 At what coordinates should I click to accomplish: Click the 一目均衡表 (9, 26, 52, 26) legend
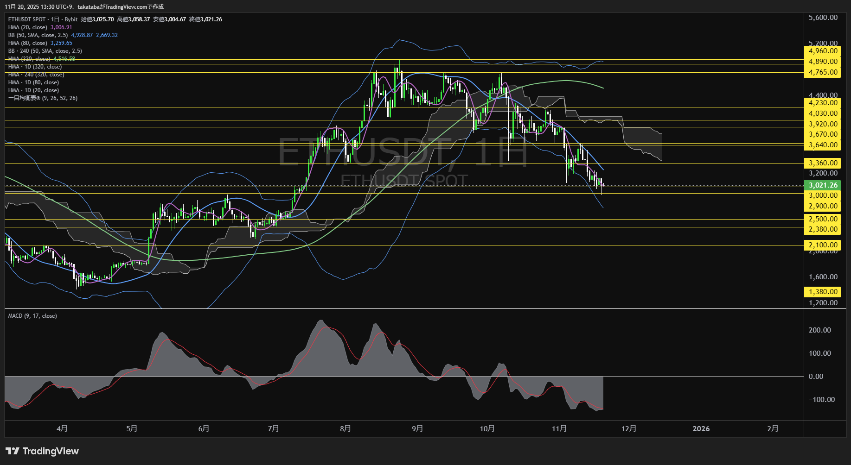click(43, 98)
